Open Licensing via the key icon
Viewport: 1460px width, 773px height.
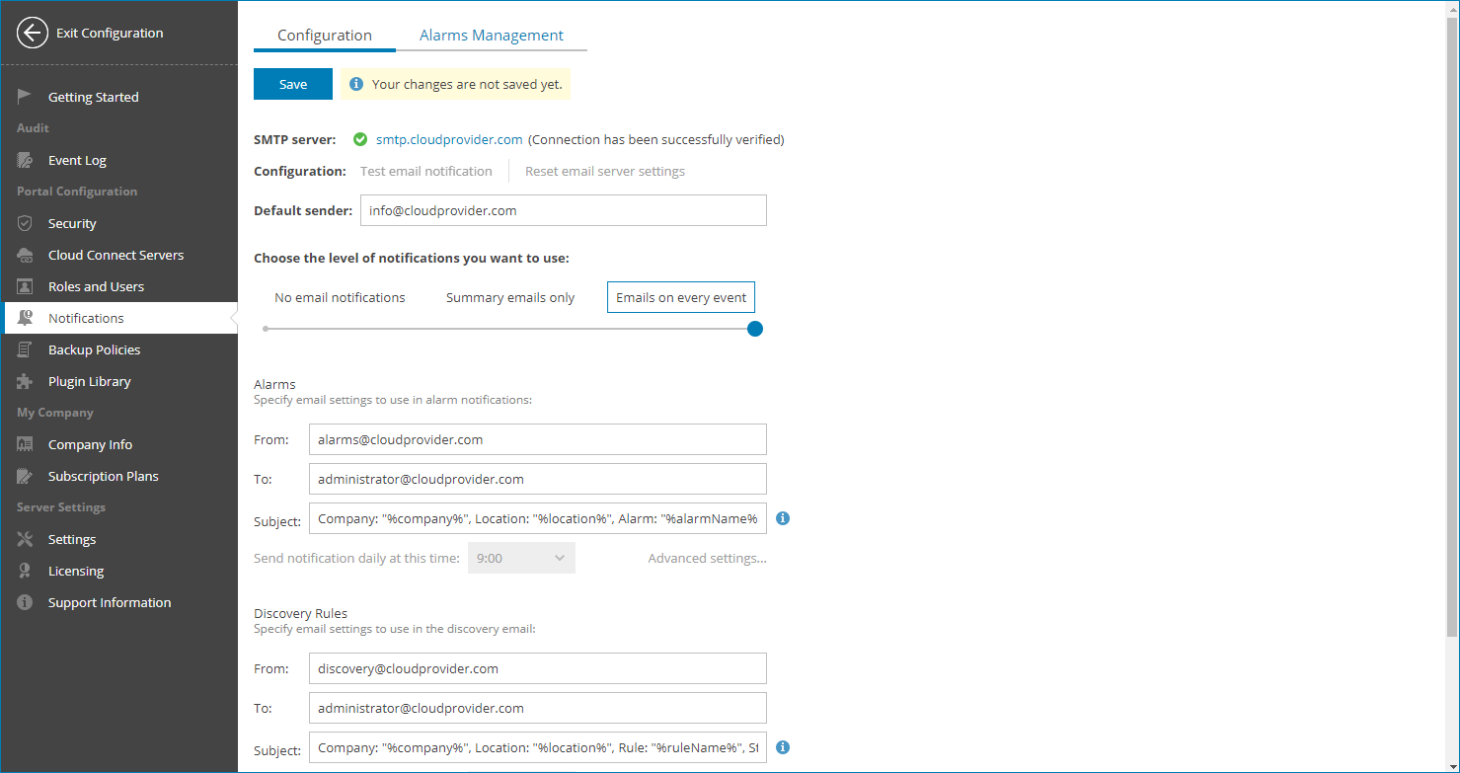[24, 571]
